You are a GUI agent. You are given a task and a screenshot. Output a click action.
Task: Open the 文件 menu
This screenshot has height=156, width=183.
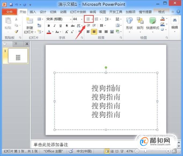coord(9,12)
